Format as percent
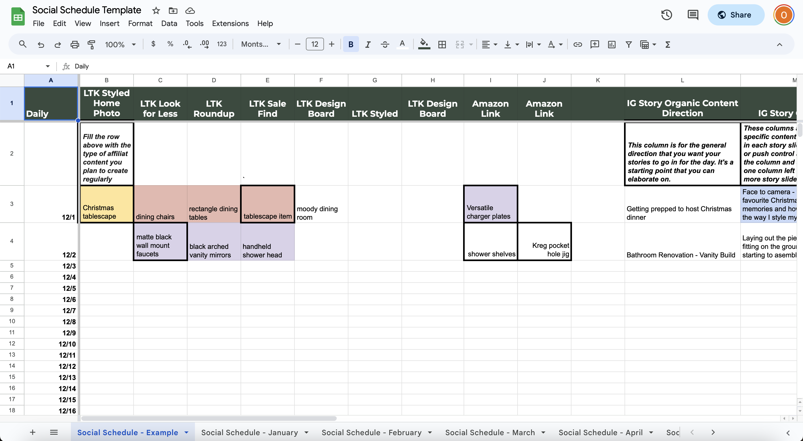Screen dimensions: 803x441 coord(170,44)
